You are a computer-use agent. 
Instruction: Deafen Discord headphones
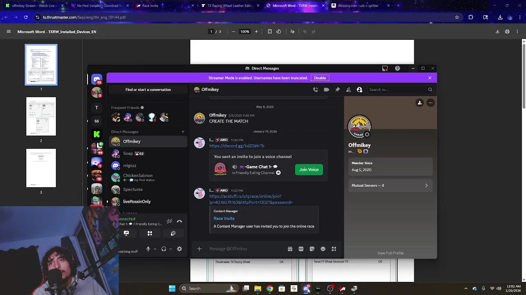(x=164, y=249)
